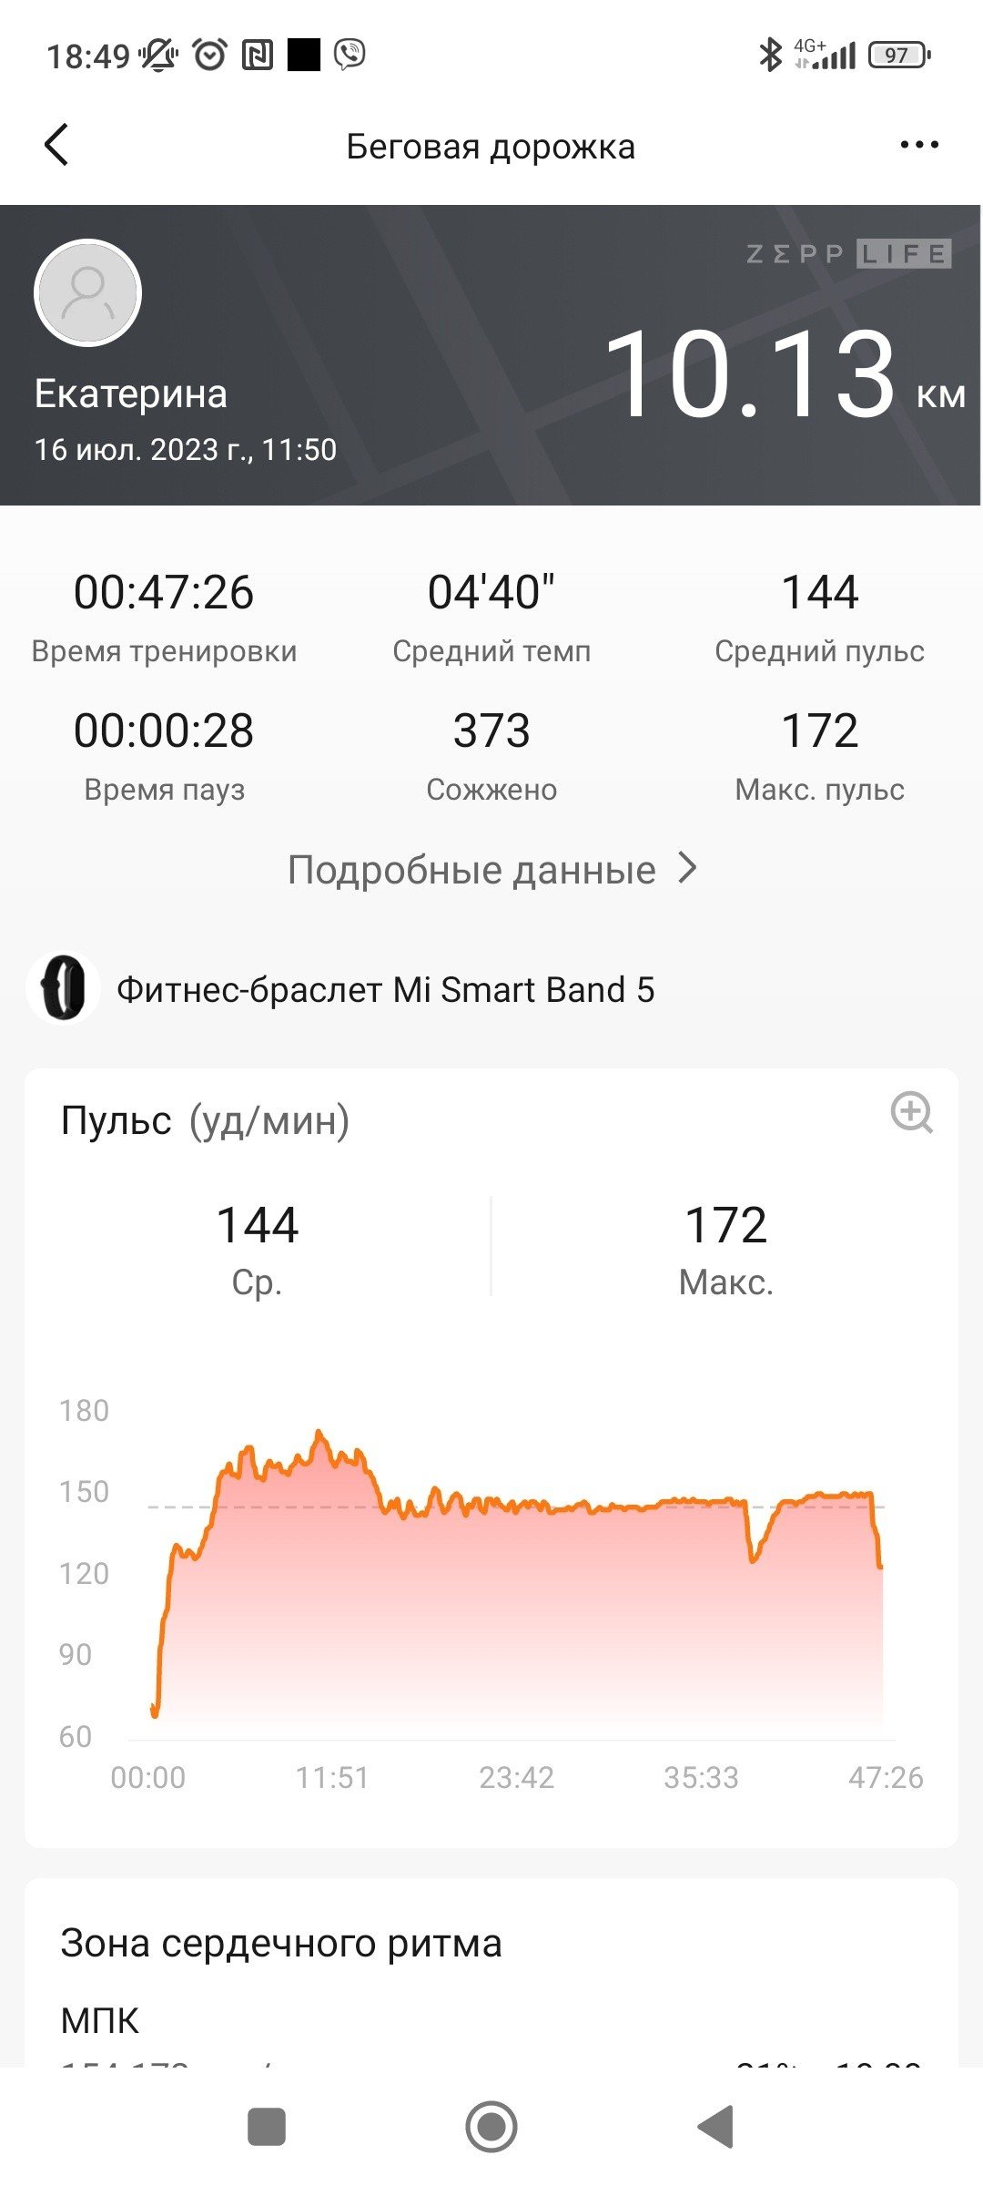Tap the back arrow icon
The width and height of the screenshot is (983, 2186).
click(x=56, y=145)
